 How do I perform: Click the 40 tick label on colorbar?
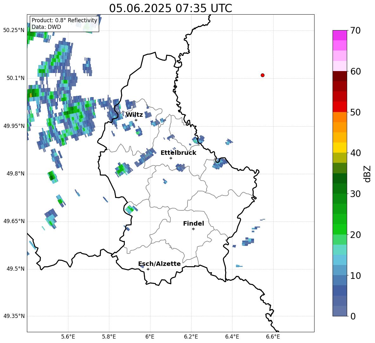[355, 153]
